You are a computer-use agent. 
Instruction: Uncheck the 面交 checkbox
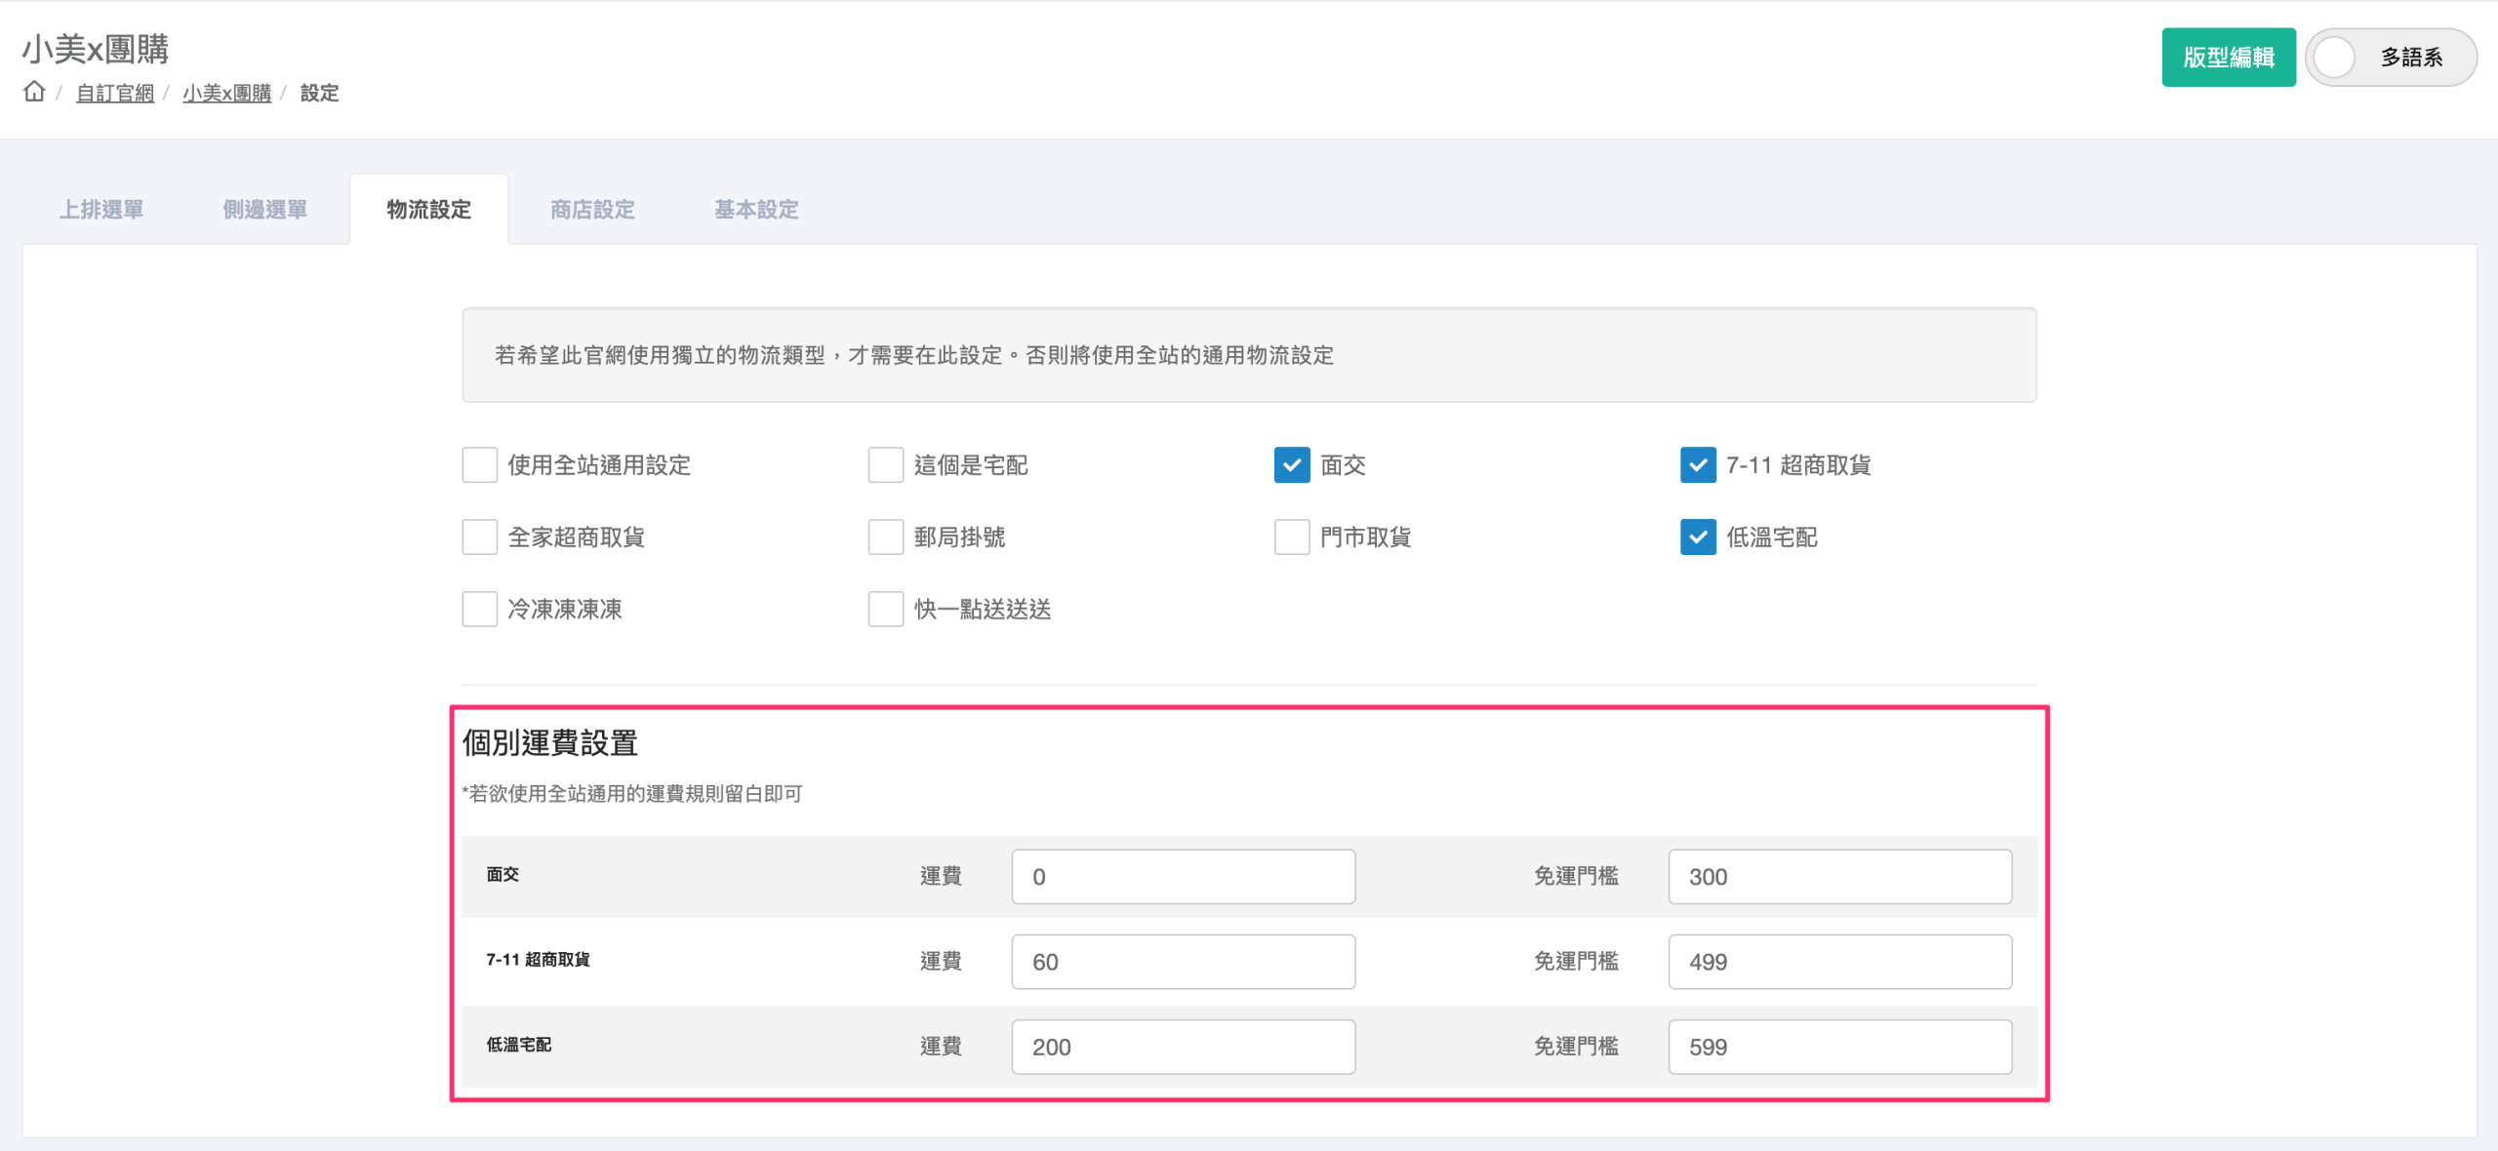click(x=1291, y=465)
